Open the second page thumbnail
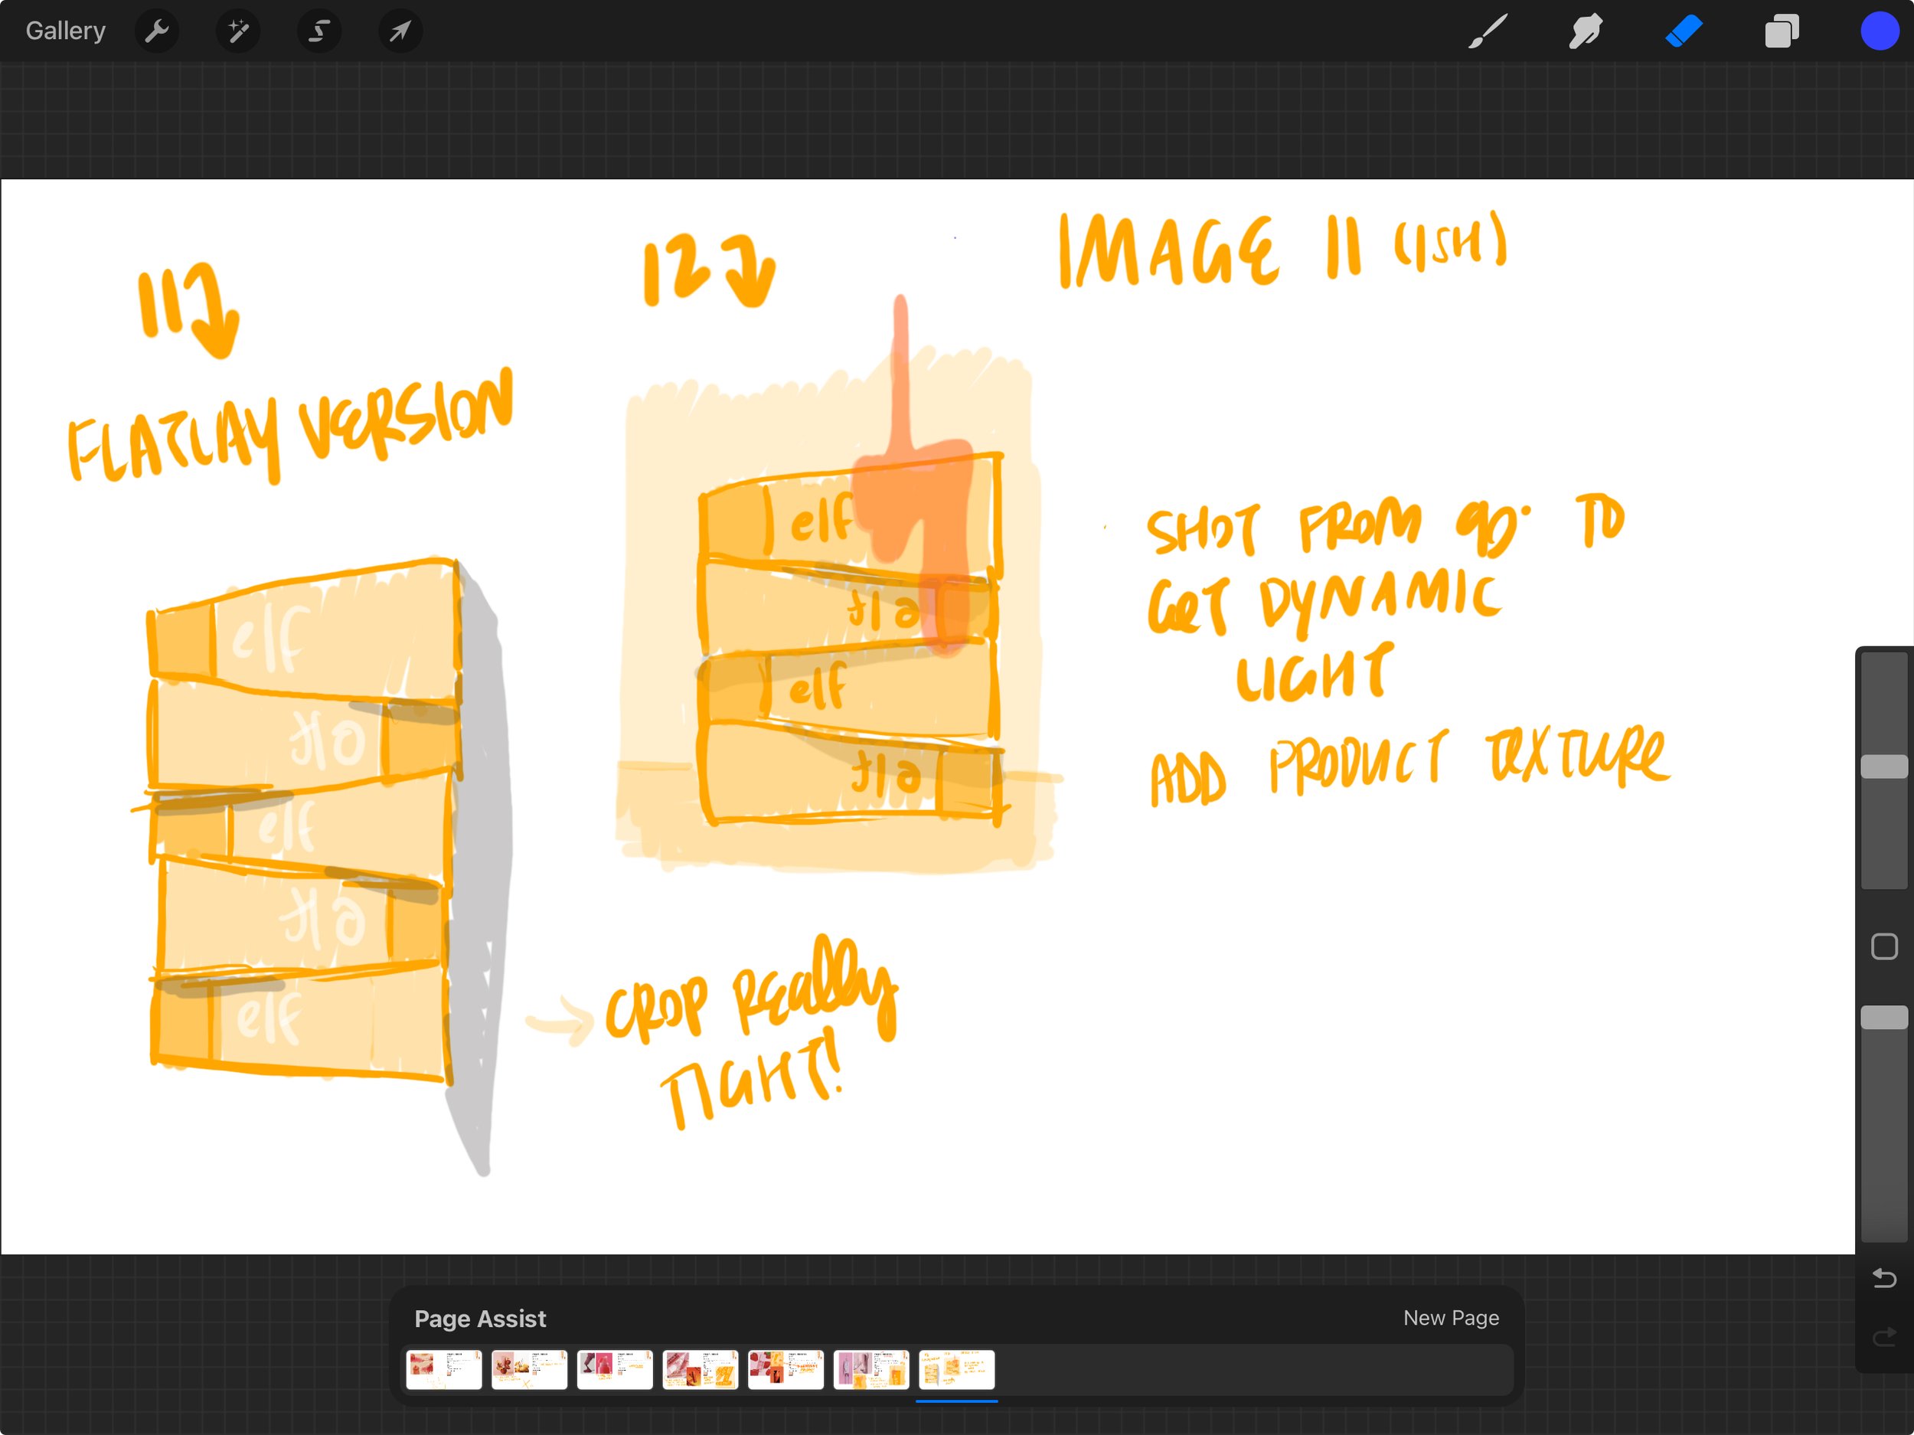The width and height of the screenshot is (1914, 1435). (530, 1369)
